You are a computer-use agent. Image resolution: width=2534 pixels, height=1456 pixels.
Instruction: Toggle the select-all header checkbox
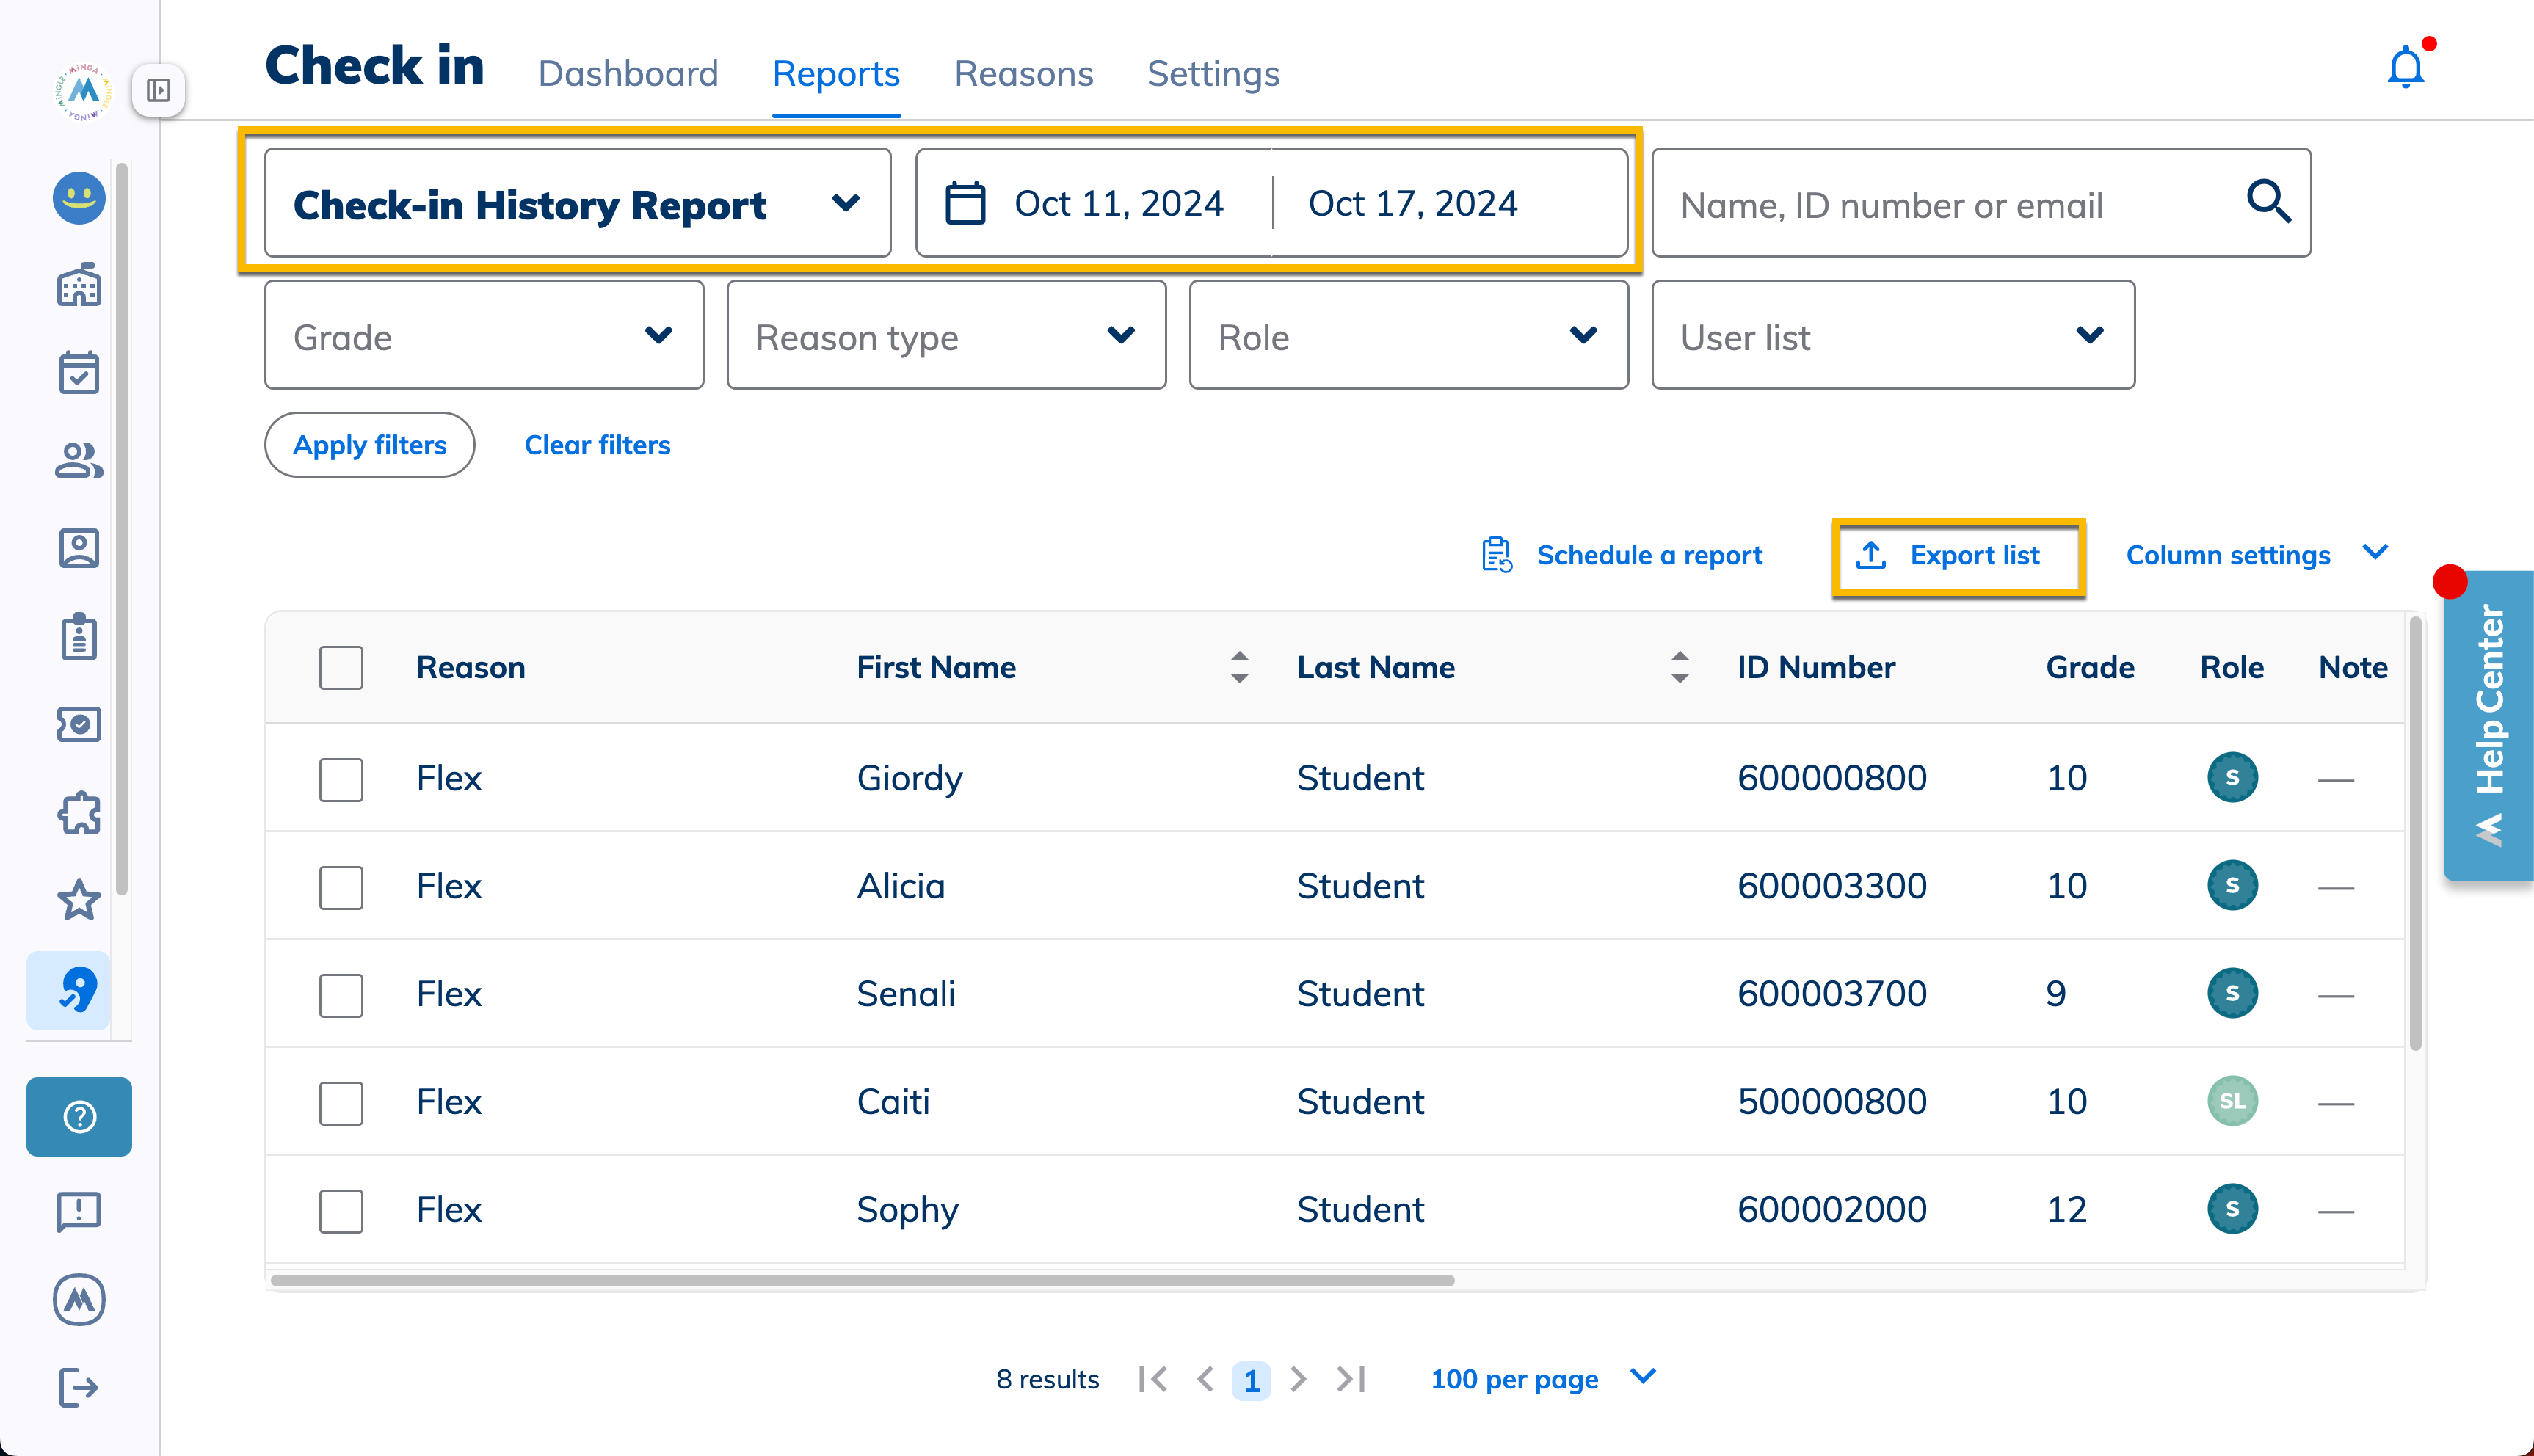[x=341, y=667]
